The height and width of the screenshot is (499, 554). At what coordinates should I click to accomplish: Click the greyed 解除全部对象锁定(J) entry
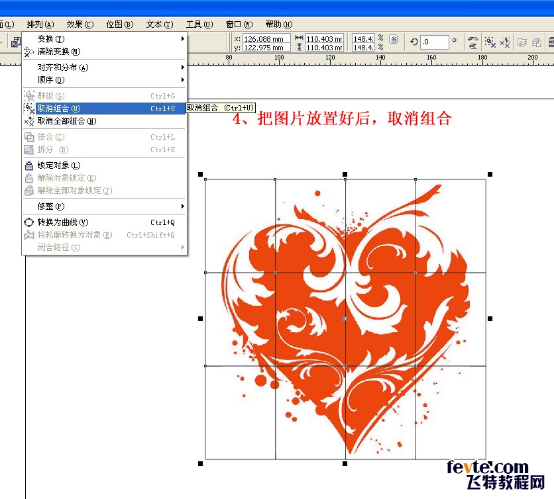104,191
